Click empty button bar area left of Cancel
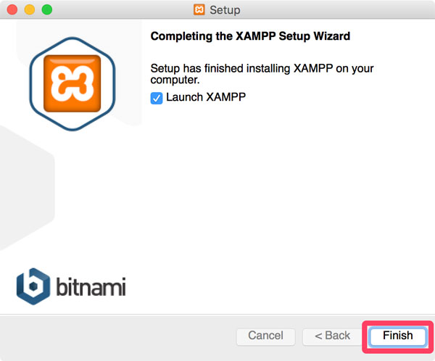The height and width of the screenshot is (361, 435). (x=117, y=336)
